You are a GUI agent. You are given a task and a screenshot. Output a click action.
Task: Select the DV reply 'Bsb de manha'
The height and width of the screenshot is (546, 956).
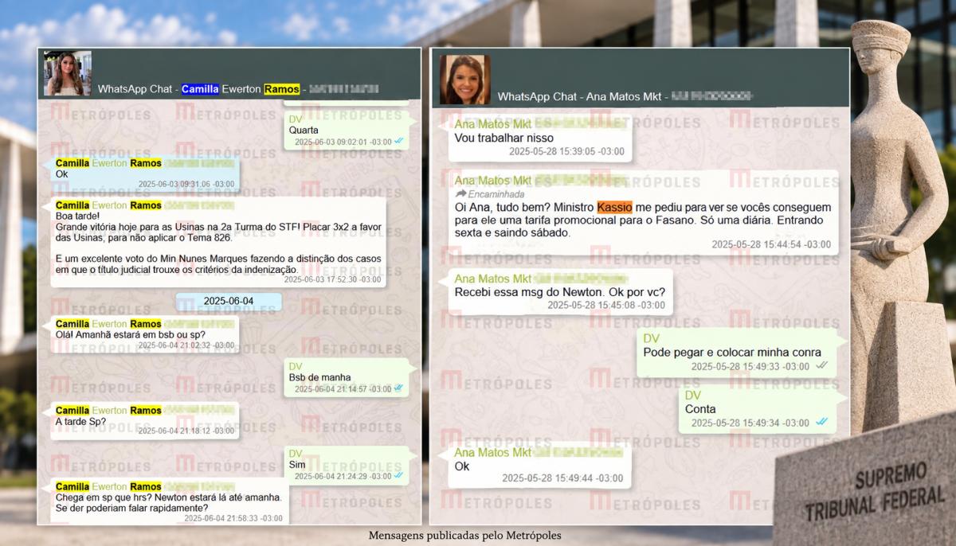pos(346,377)
